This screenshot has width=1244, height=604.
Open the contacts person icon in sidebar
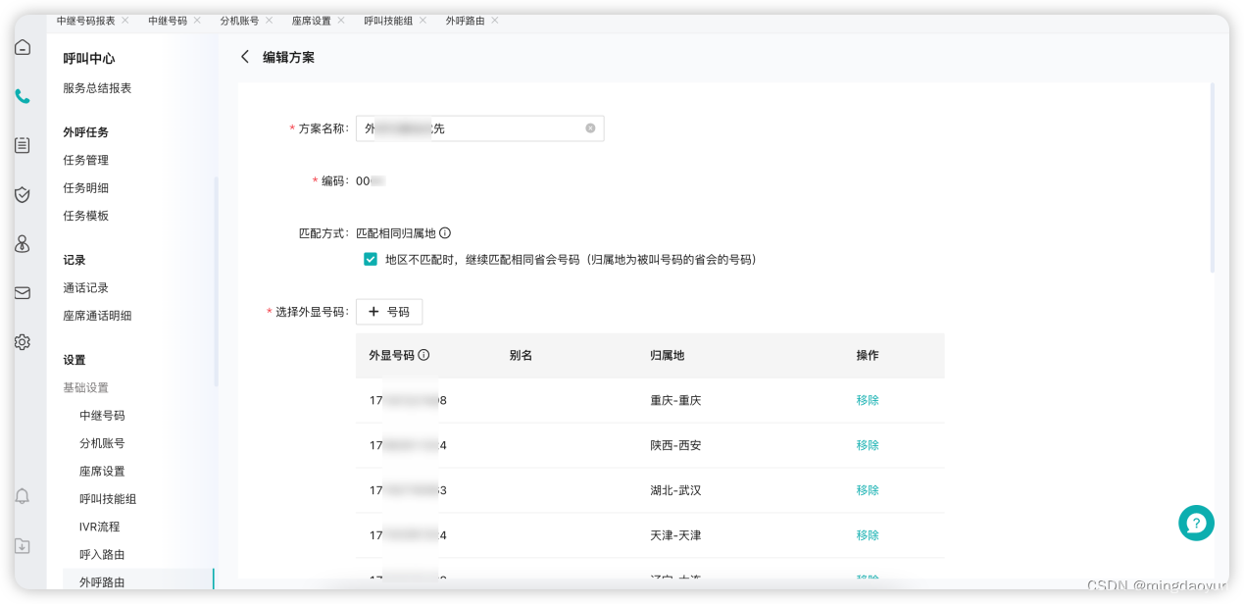pos(23,243)
